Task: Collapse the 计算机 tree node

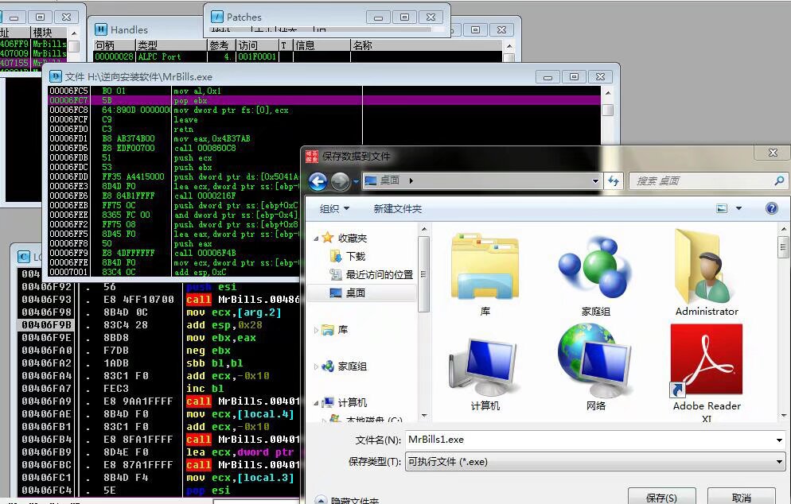Action: coord(316,403)
